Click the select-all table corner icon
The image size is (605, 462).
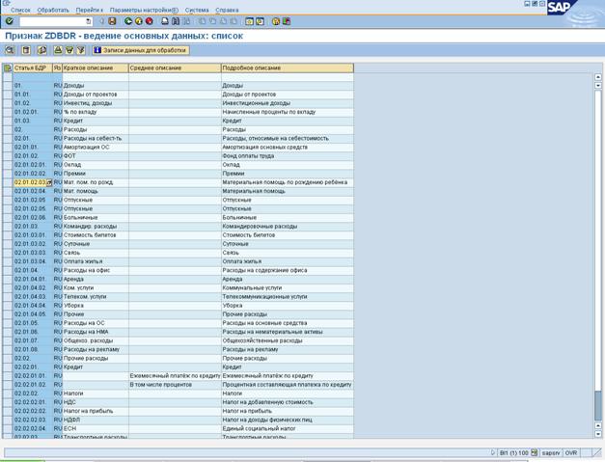(x=8, y=68)
